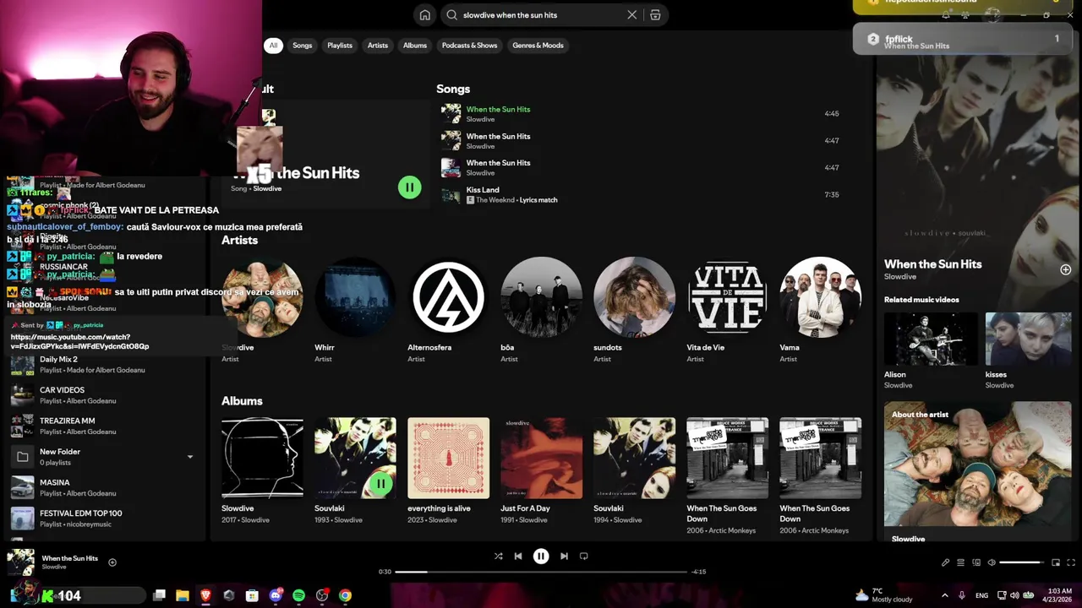This screenshot has width=1082, height=608.
Task: Open the Friend Activity icon in title bar
Action: pyautogui.click(x=965, y=15)
